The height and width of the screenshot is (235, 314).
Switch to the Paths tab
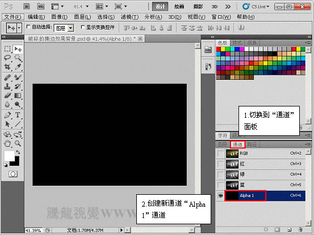pyautogui.click(x=252, y=144)
